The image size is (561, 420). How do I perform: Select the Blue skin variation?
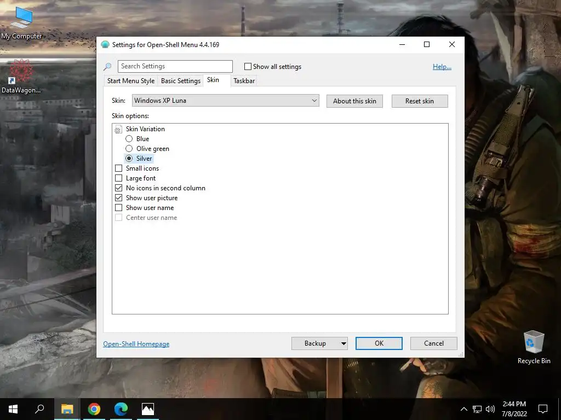[x=129, y=139]
